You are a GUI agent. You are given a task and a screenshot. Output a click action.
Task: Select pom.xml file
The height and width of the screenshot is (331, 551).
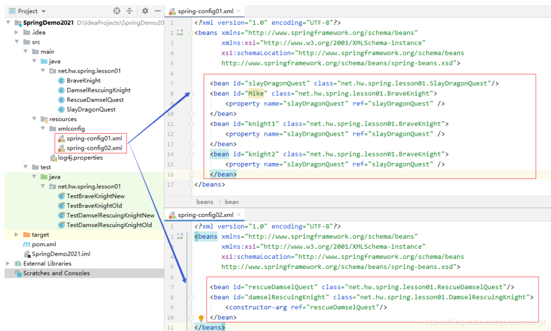[x=44, y=244]
